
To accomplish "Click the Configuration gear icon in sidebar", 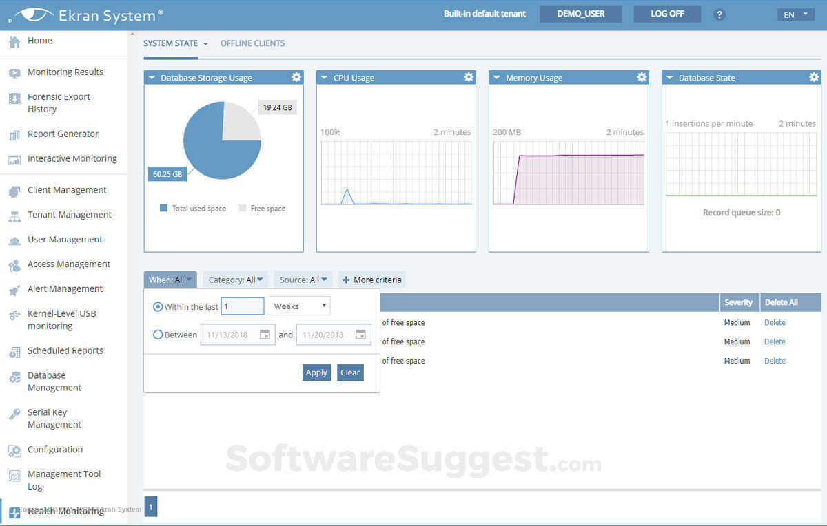I will point(14,450).
